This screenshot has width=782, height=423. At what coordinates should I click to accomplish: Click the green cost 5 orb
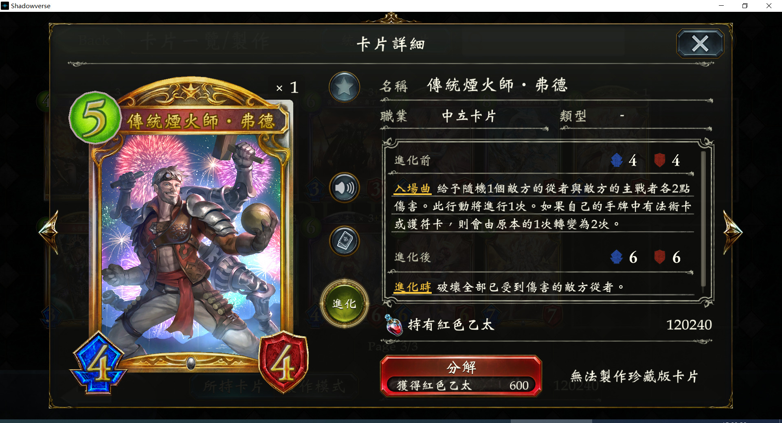(x=95, y=118)
